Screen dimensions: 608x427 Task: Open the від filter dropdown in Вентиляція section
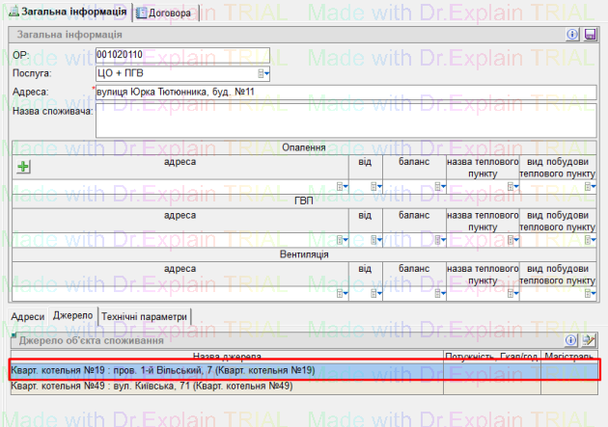point(379,294)
